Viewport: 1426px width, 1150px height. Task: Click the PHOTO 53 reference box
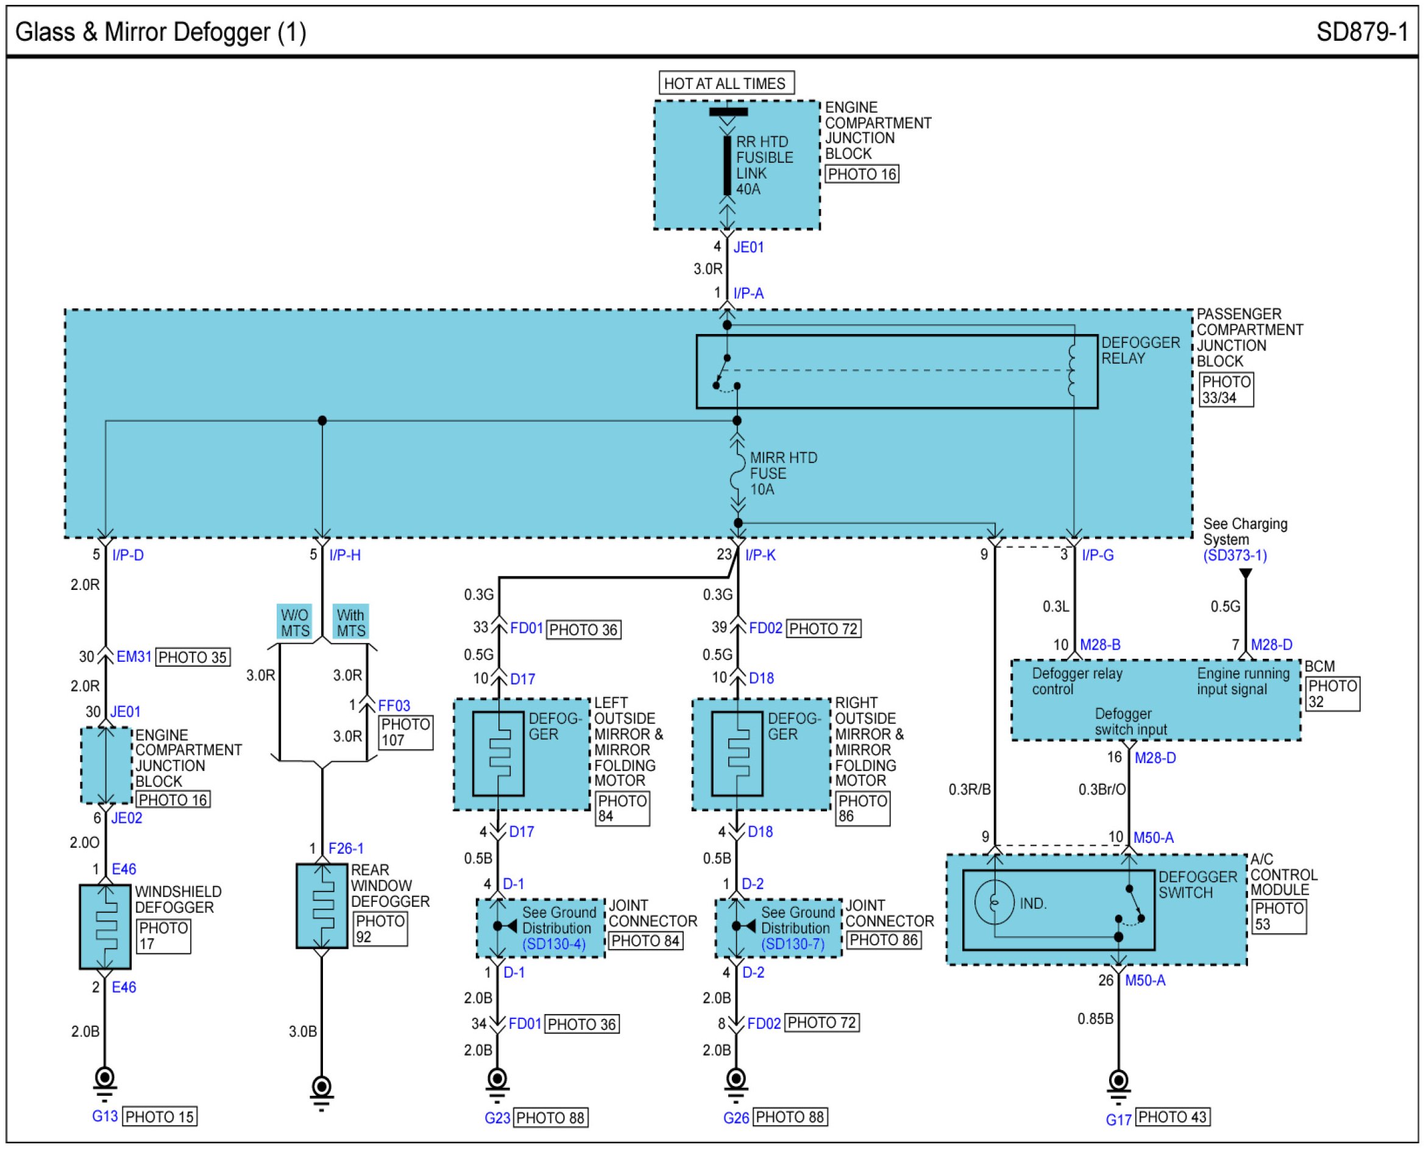(x=1279, y=916)
